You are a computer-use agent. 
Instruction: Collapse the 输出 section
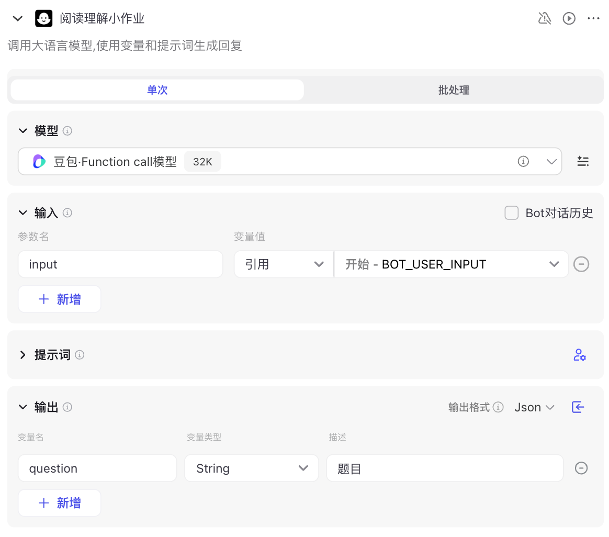tap(23, 407)
